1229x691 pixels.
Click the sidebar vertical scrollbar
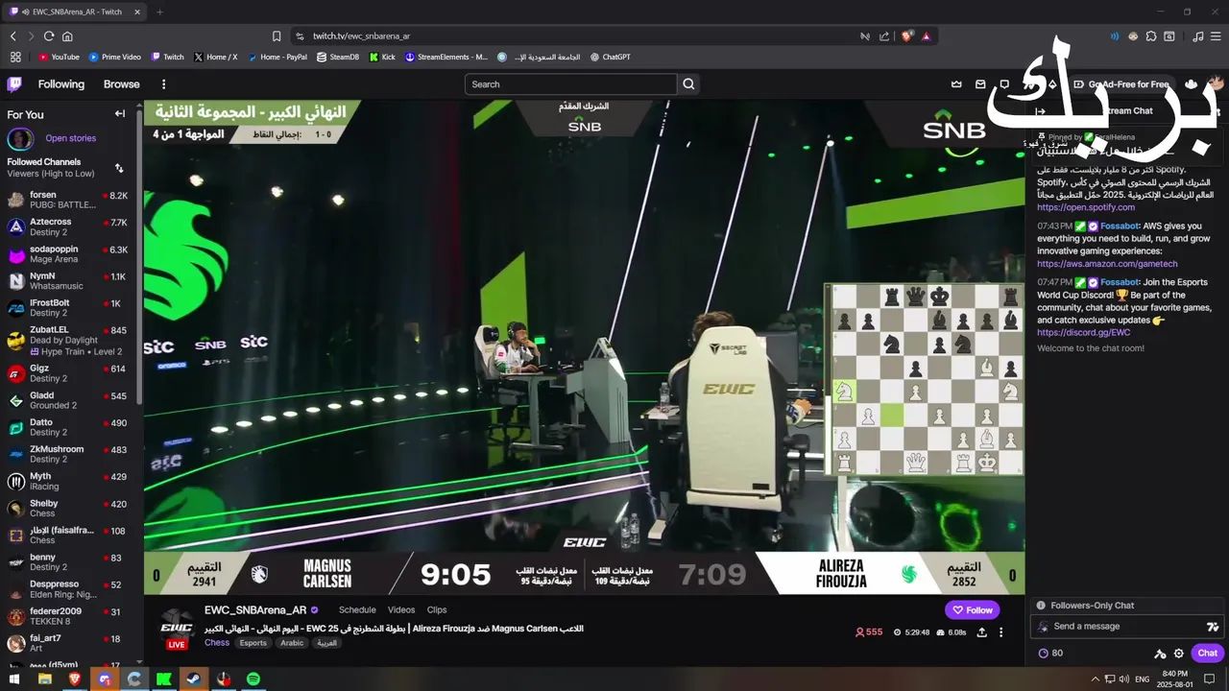[x=140, y=254]
